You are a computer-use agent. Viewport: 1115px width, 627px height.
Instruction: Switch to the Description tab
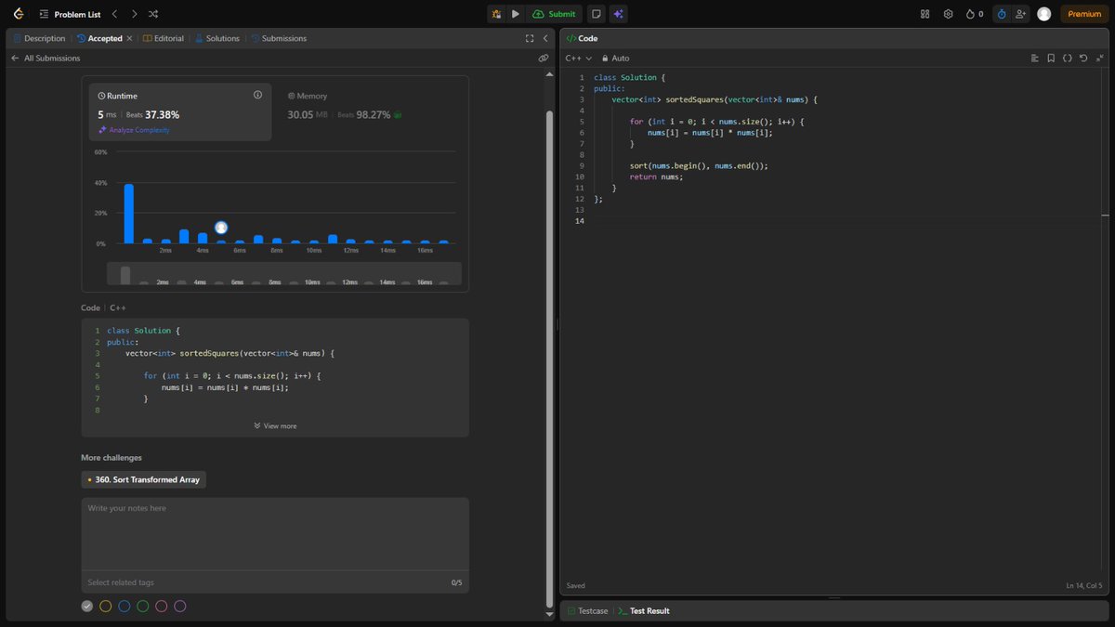[x=39, y=38]
